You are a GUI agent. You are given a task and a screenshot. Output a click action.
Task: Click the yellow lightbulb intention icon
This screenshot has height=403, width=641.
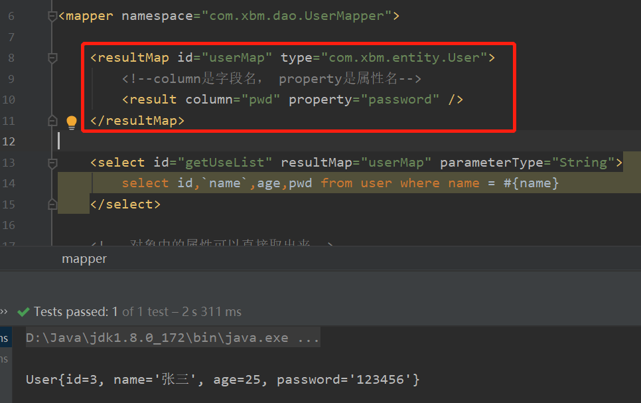pyautogui.click(x=72, y=122)
